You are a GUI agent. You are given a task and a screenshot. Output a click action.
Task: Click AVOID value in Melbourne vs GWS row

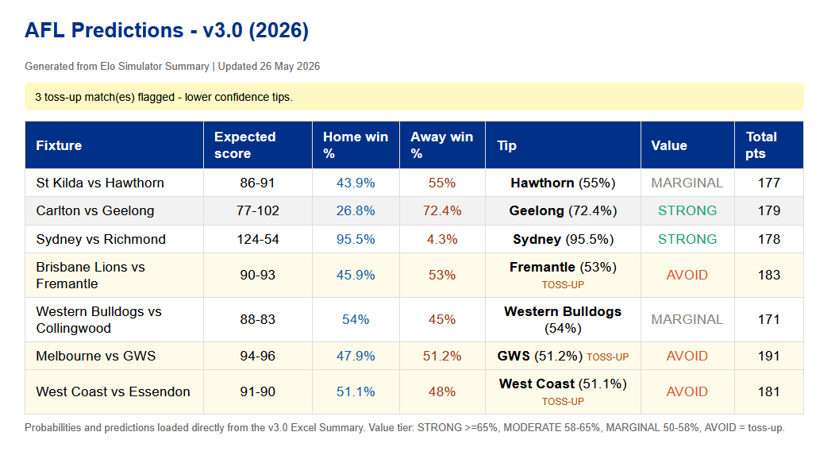coord(687,356)
